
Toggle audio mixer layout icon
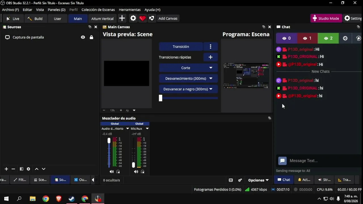tap(231, 180)
